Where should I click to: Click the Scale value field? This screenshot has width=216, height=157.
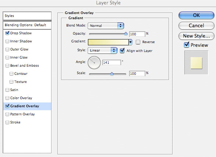tap(137, 74)
